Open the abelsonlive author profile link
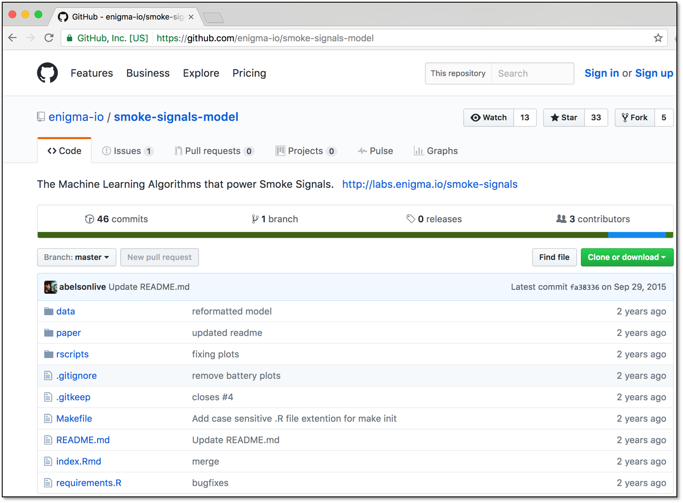 82,287
